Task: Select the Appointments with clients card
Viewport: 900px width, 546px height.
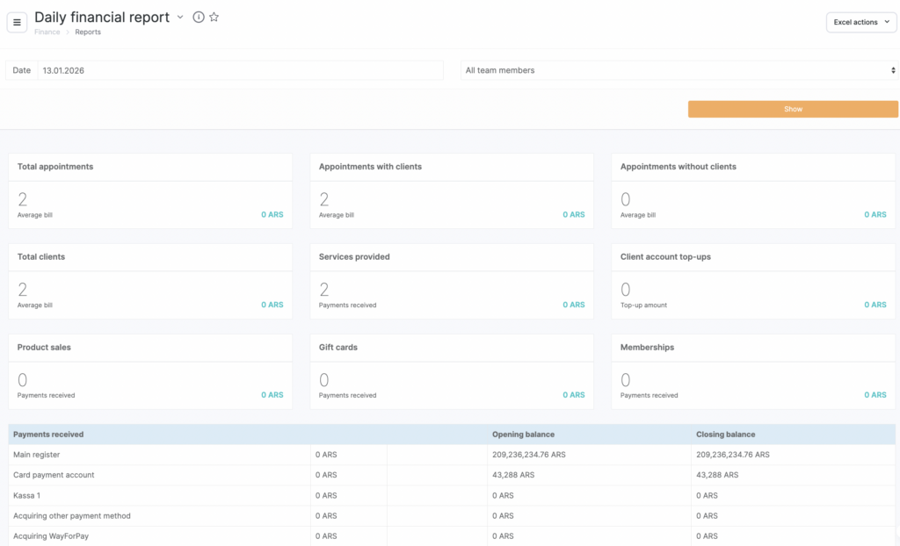Action: [452, 191]
